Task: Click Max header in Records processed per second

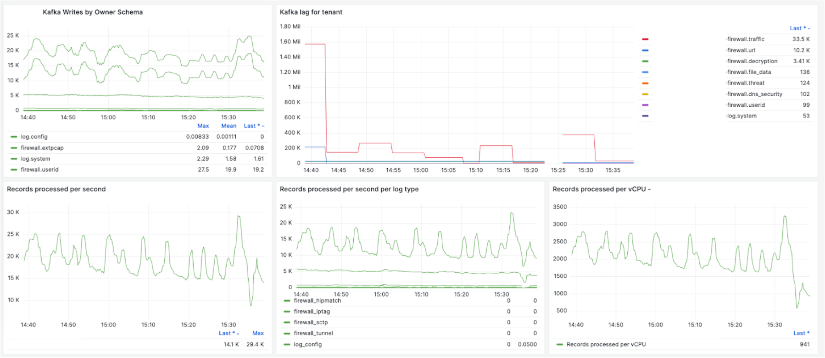Action: point(258,333)
